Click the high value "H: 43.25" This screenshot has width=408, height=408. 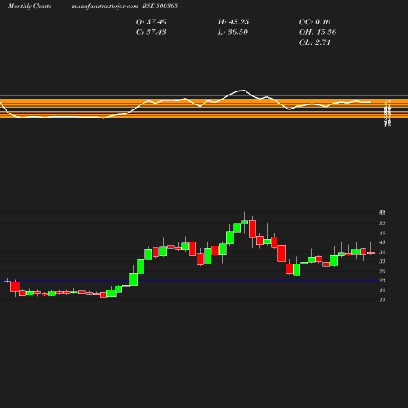(233, 22)
